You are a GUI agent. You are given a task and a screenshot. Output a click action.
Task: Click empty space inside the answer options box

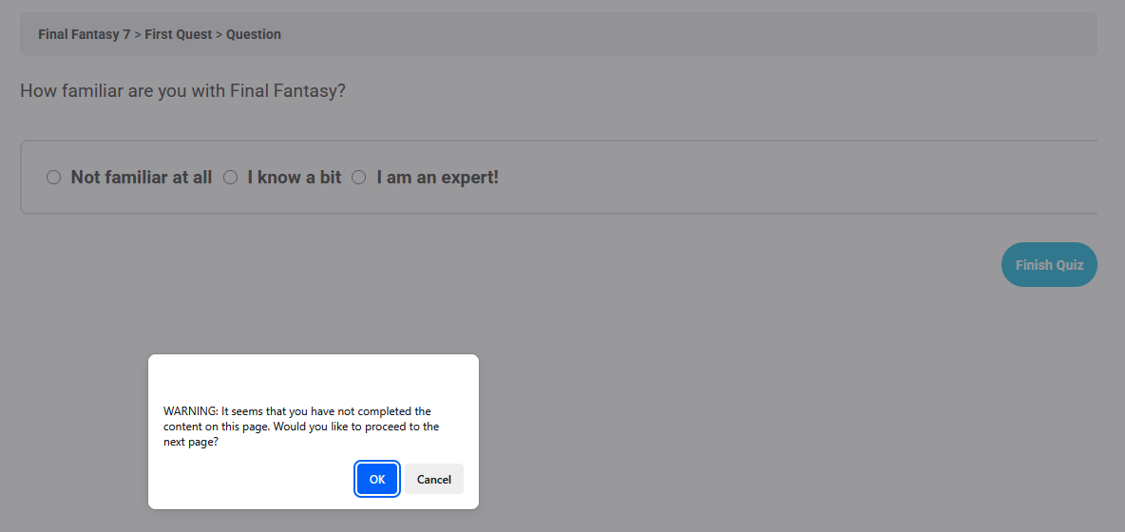pos(790,177)
